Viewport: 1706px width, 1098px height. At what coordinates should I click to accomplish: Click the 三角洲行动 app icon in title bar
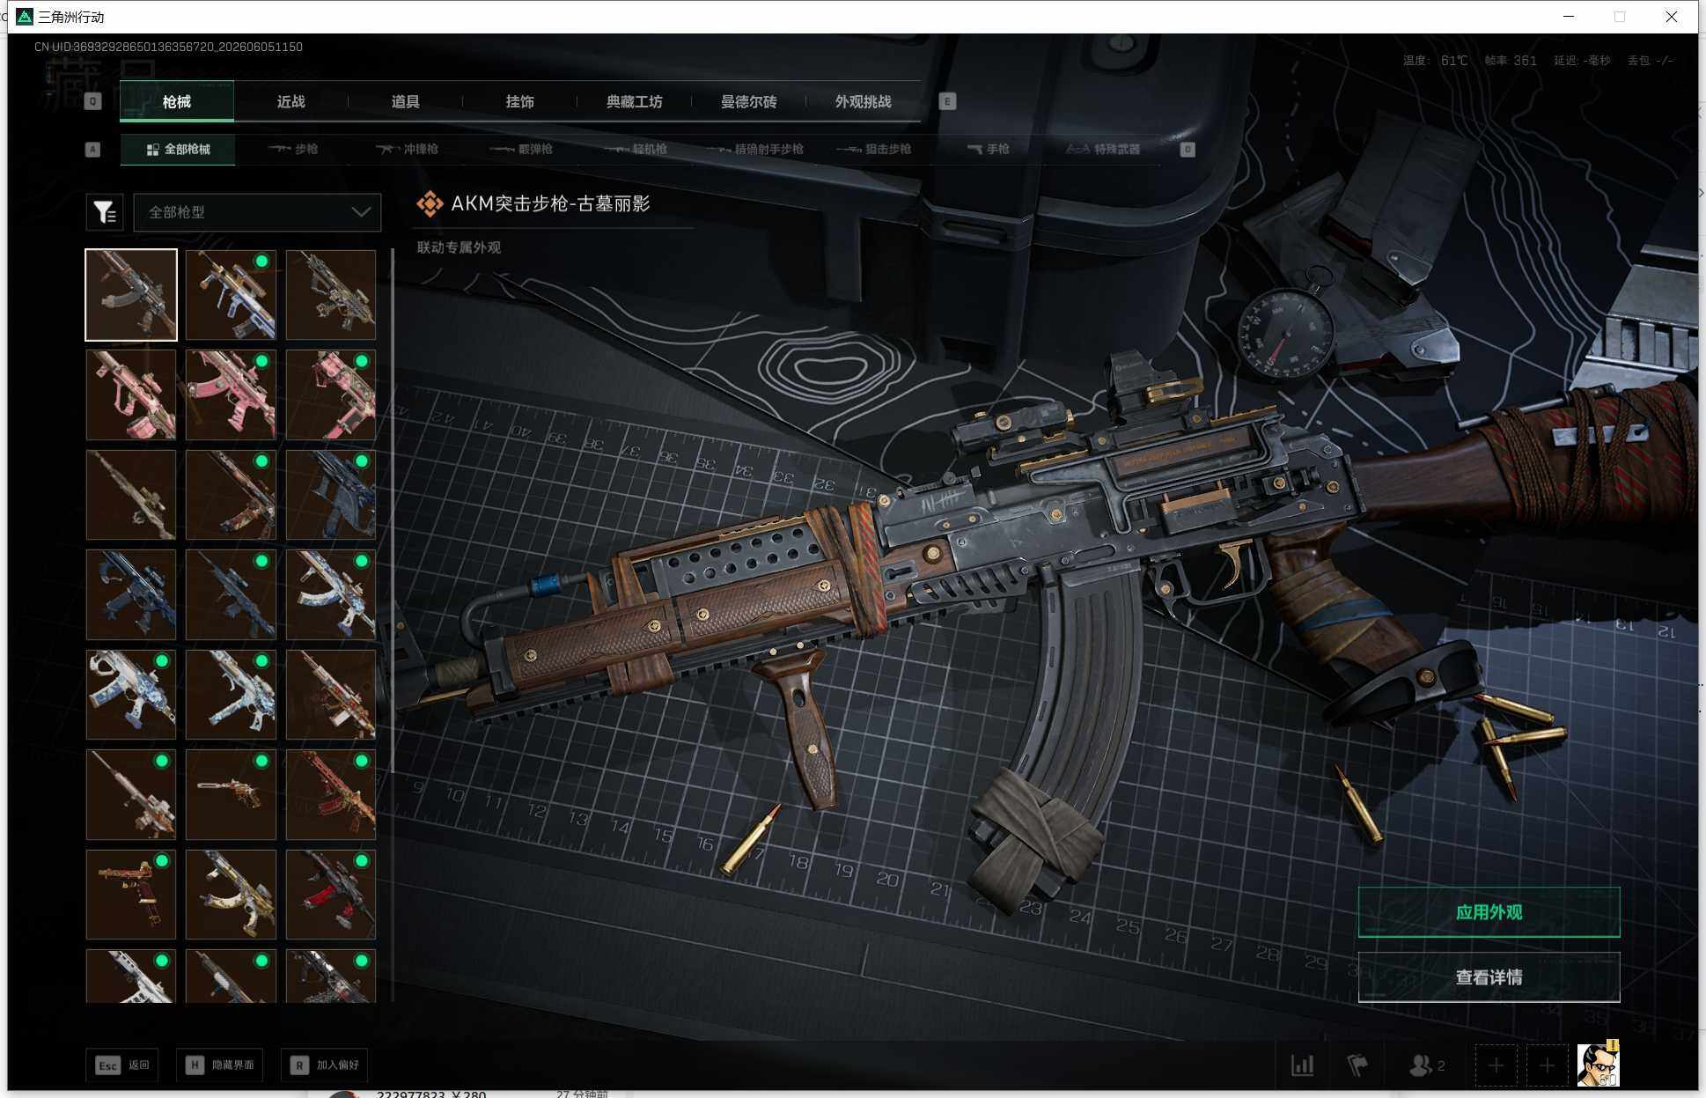[25, 17]
